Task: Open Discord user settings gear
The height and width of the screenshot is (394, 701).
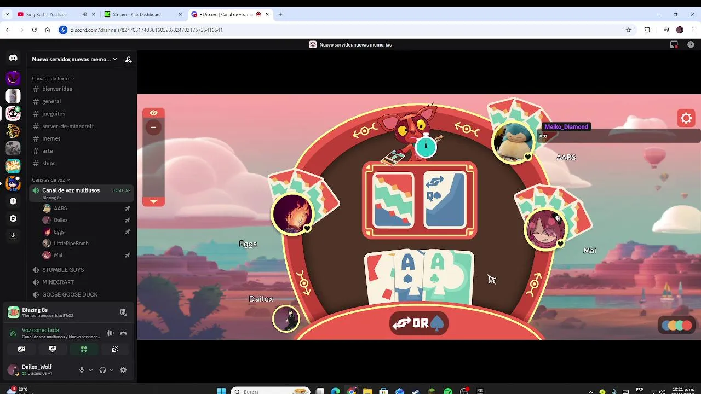Action: pos(123,370)
